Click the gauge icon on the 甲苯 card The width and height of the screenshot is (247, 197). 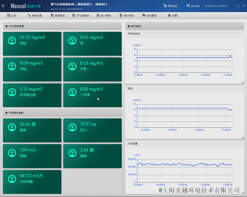point(72,66)
